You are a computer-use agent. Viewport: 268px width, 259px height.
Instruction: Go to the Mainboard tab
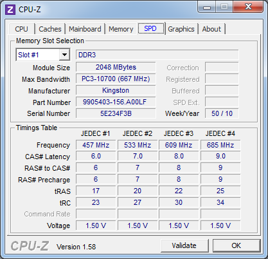[x=85, y=29]
